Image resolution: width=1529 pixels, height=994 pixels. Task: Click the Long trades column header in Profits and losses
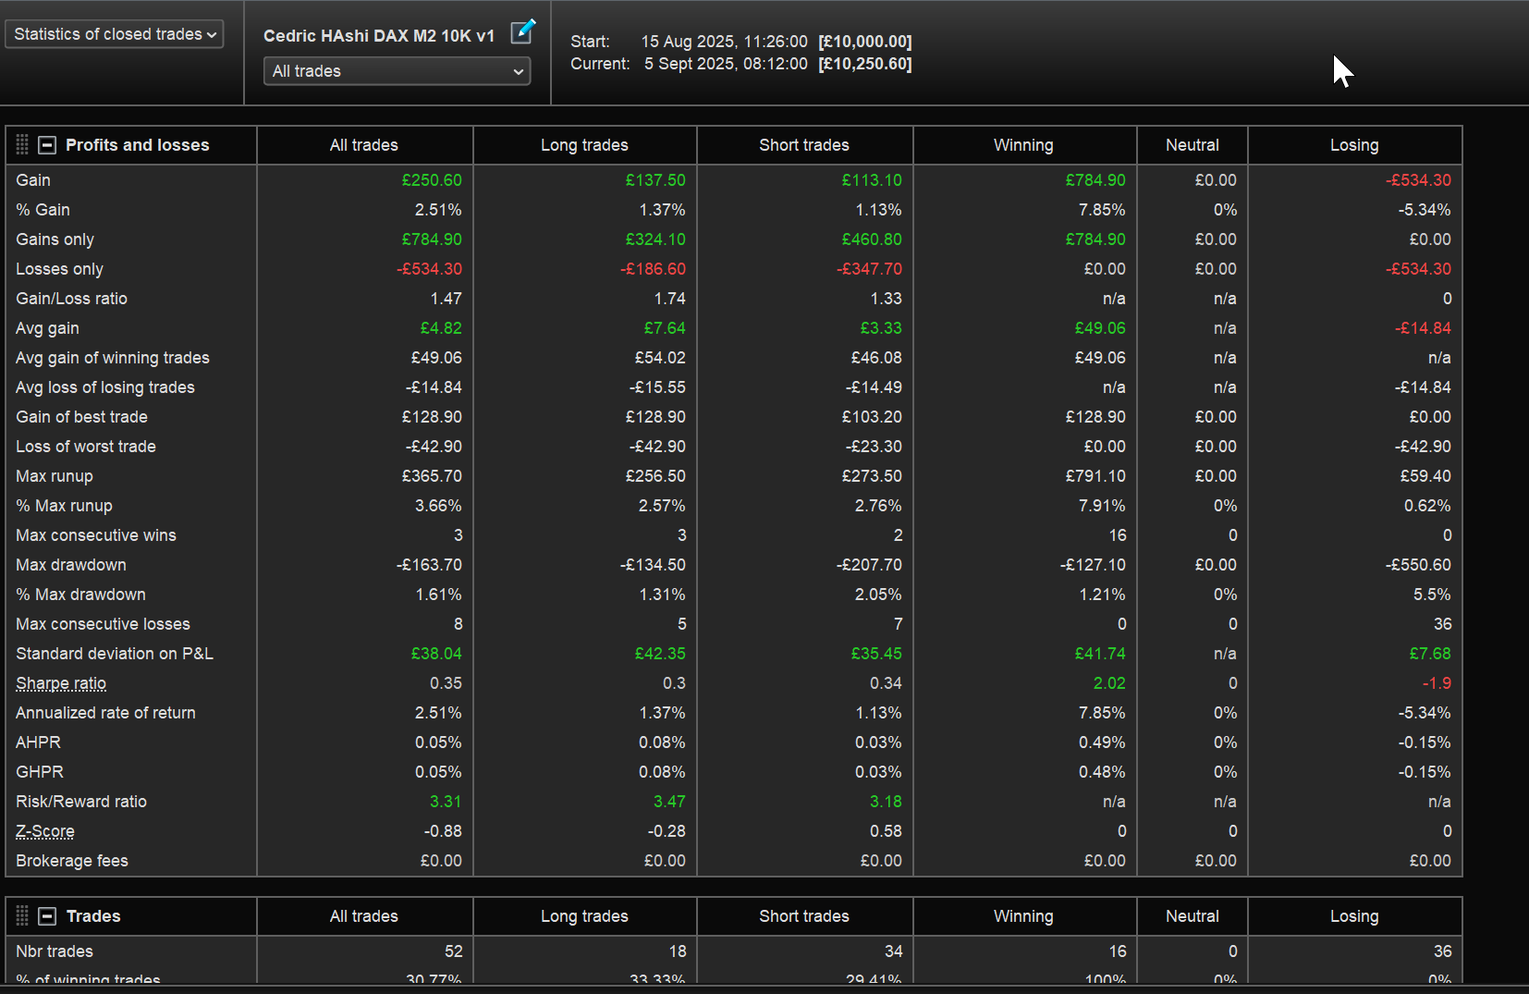click(584, 145)
